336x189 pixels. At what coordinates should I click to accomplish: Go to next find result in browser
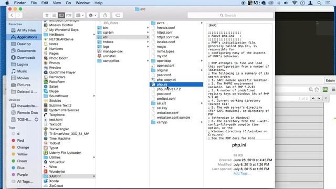point(319,98)
